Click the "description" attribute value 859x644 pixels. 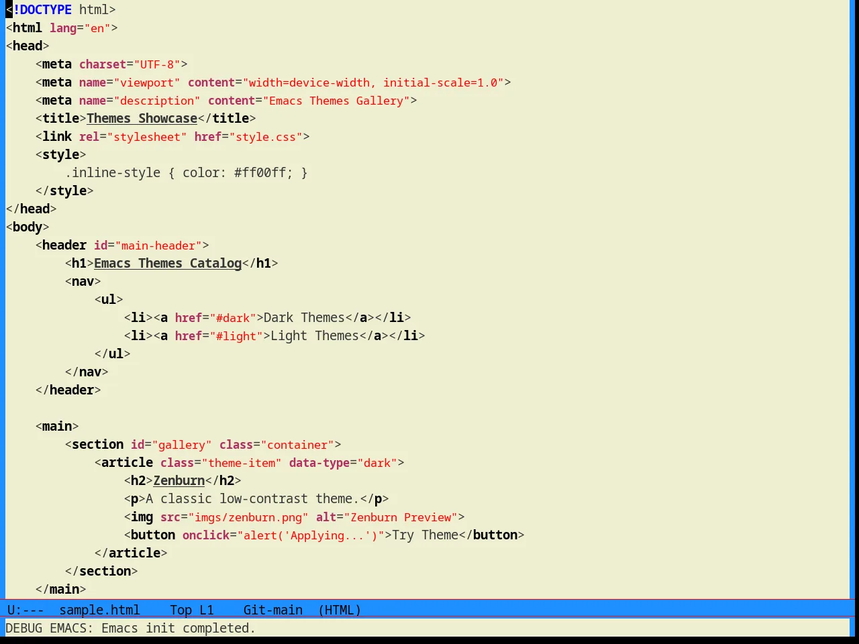coord(156,100)
